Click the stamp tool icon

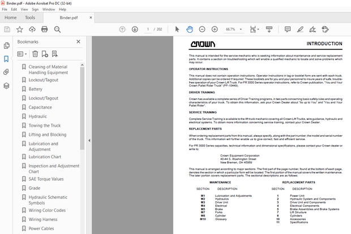(325, 29)
